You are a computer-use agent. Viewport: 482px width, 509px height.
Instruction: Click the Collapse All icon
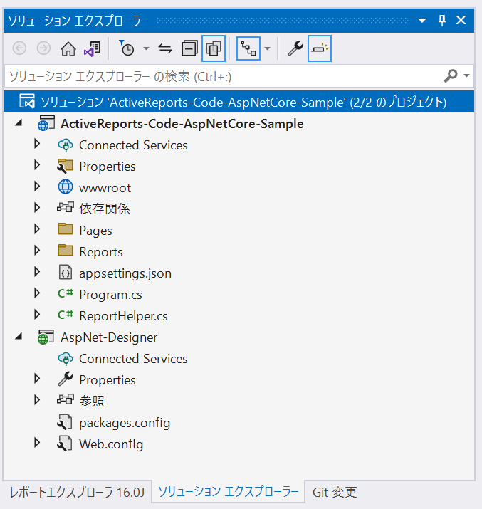coord(189,48)
